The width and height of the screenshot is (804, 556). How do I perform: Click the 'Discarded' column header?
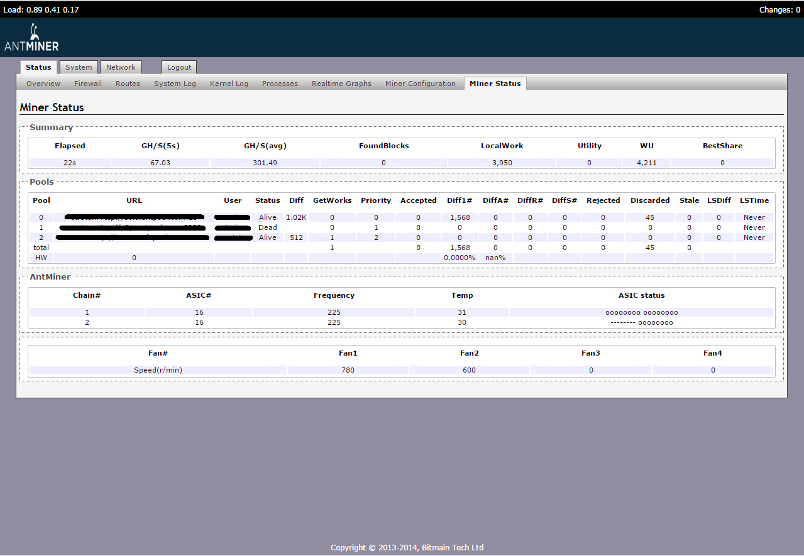(650, 200)
